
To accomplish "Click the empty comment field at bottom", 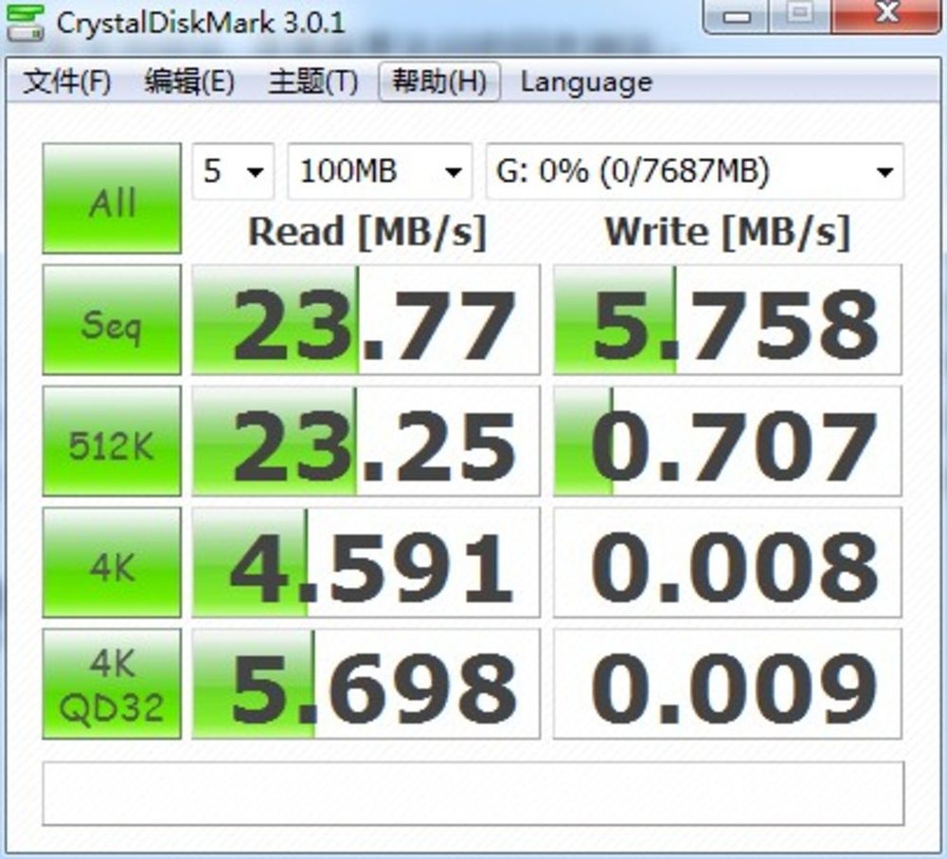I will [473, 794].
